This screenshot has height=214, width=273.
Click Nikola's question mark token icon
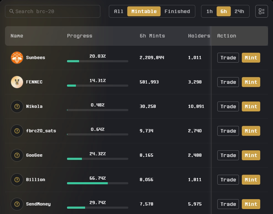17,106
